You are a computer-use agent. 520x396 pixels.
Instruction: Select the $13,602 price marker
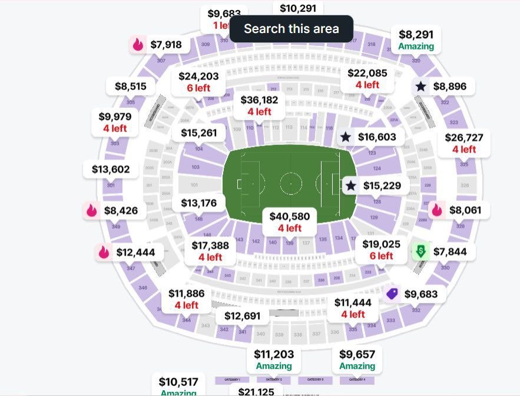click(x=111, y=169)
